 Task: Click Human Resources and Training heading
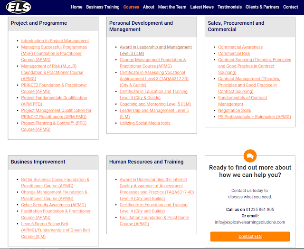(x=146, y=162)
